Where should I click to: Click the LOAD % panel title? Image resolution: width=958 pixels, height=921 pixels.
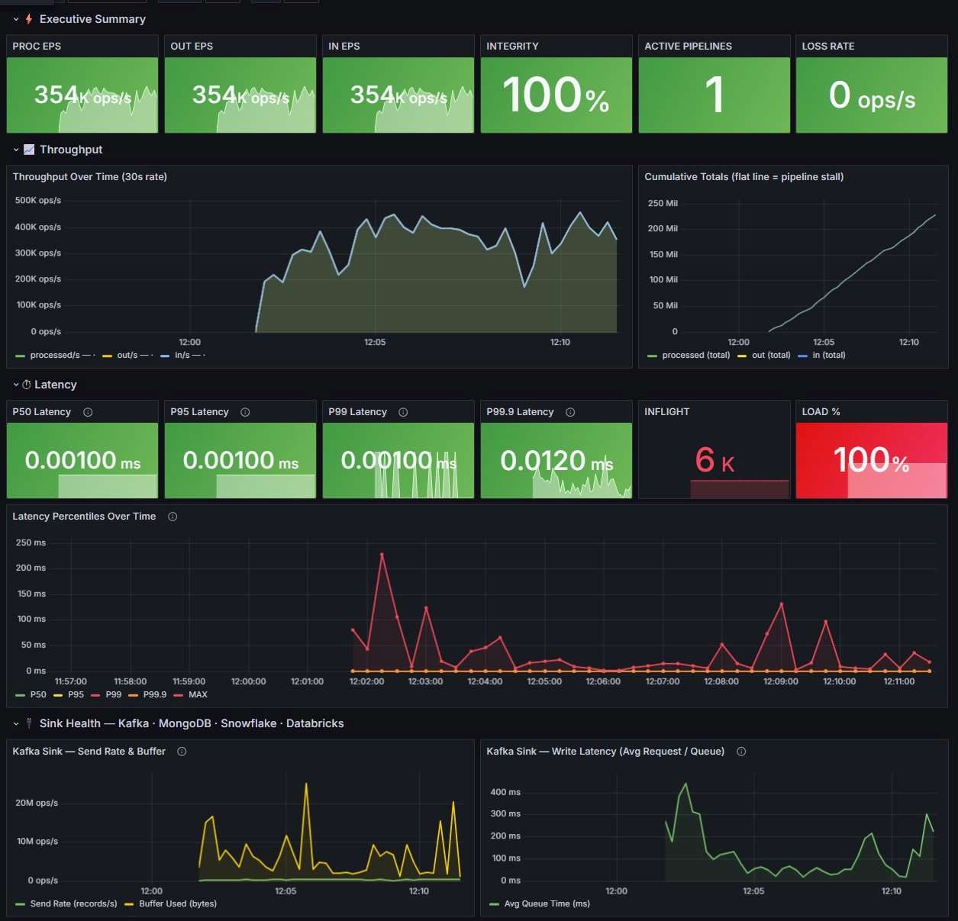click(x=821, y=412)
